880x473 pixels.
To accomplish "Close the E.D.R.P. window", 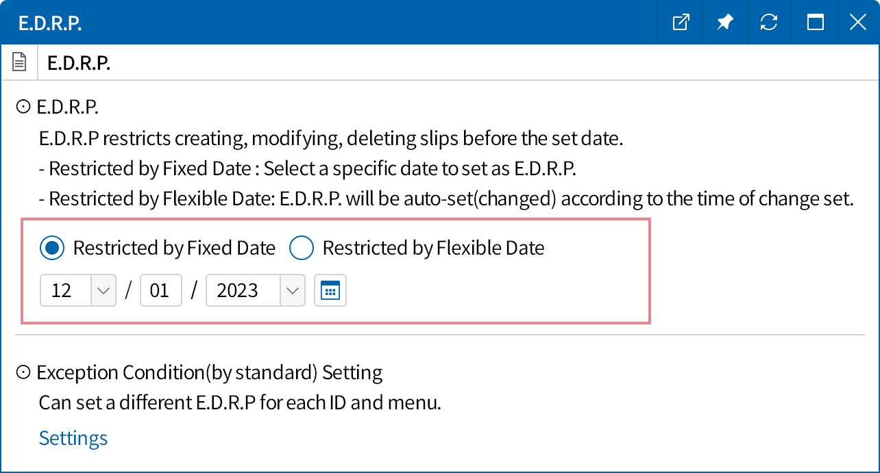I will pos(857,23).
